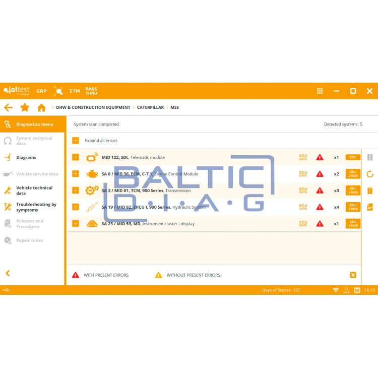Open favorites star icon
378x378 pixels.
25,107
